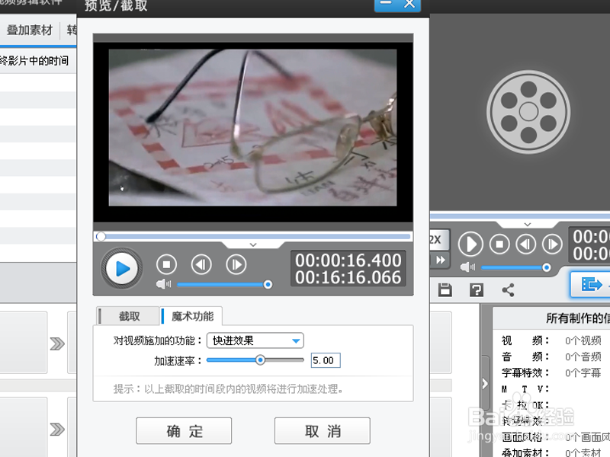Viewport: 610px width, 457px height.
Task: Step to next frame in preview dialog
Action: [x=236, y=264]
